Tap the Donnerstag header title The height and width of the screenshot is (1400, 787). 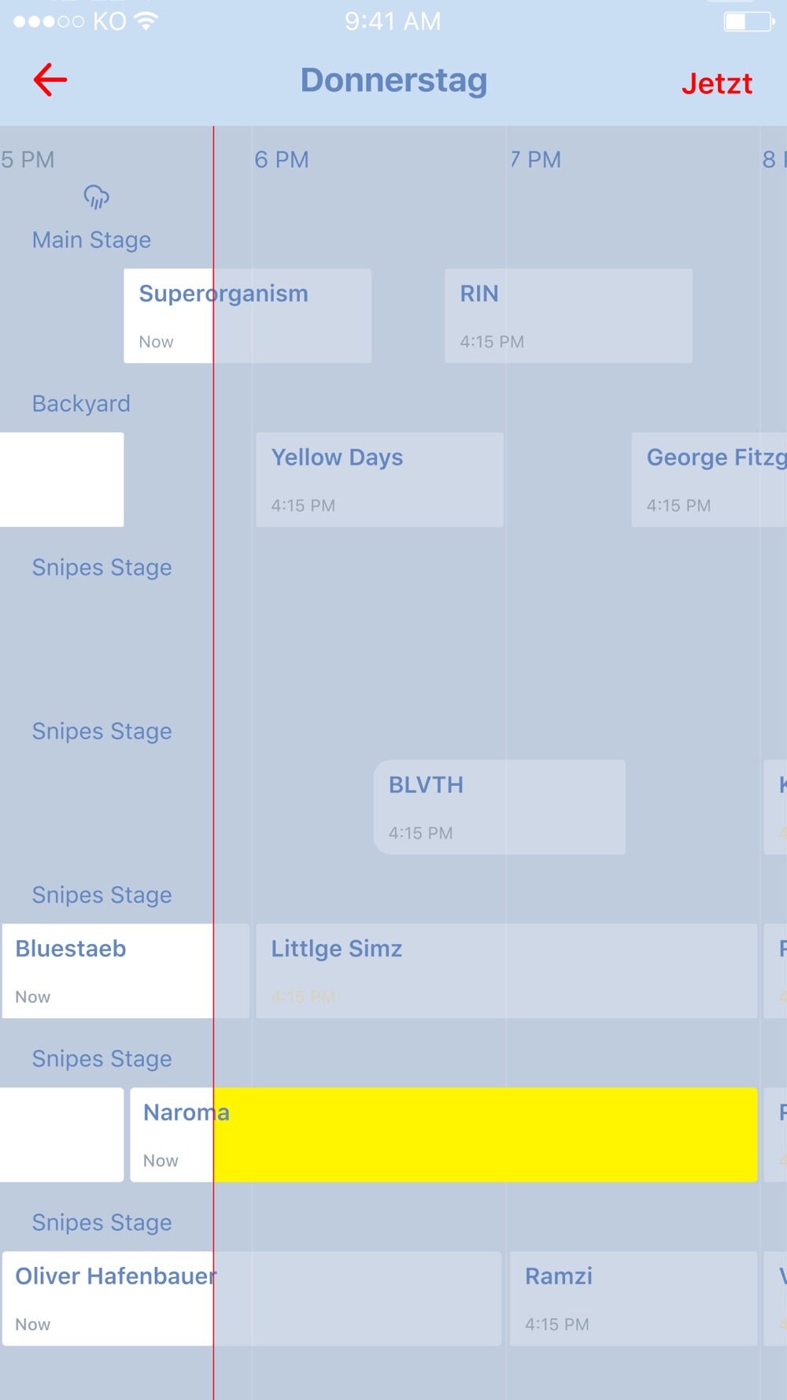click(393, 80)
